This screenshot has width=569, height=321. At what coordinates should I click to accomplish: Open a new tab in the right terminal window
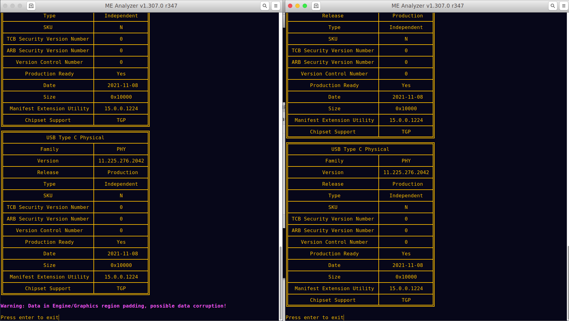click(316, 6)
